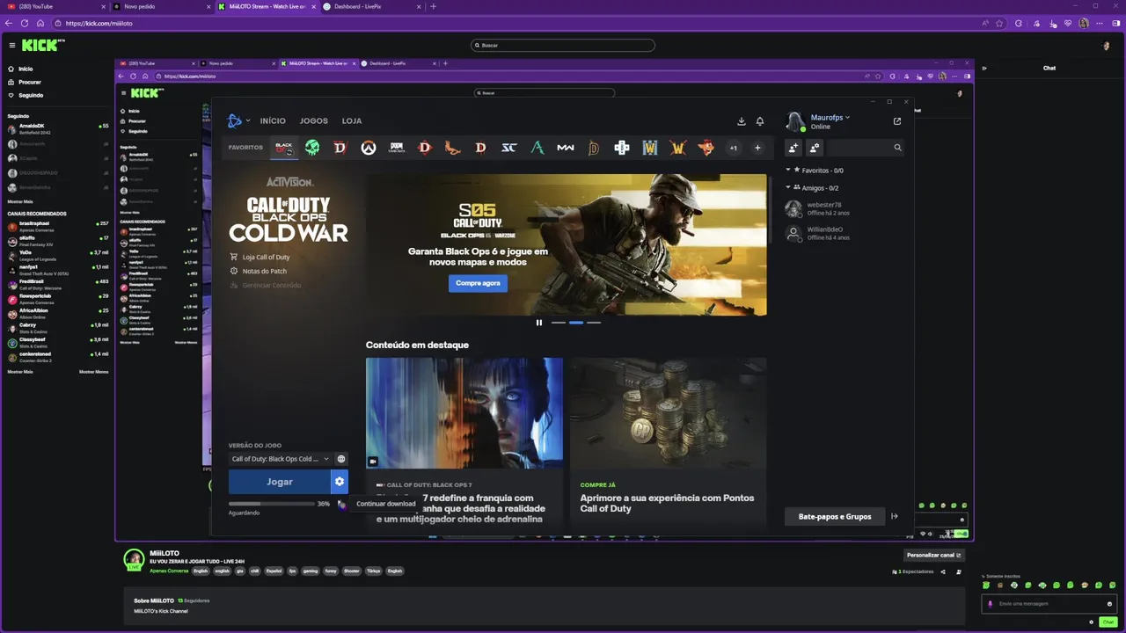
Task: Click the share icon near Espectadores
Action: (x=943, y=571)
